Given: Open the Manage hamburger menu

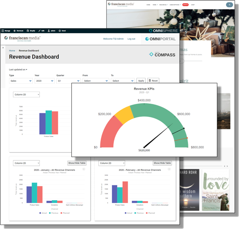Looking at the screenshot, I should point(6,31).
